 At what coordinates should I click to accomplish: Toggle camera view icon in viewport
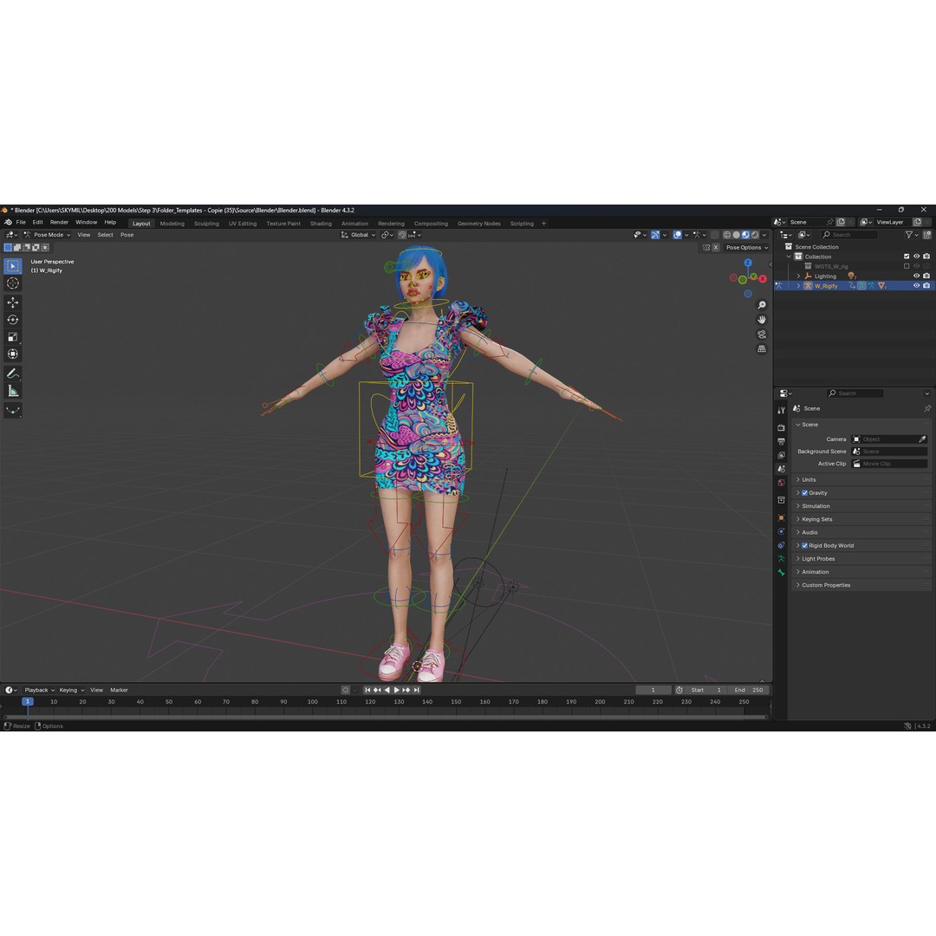point(762,335)
